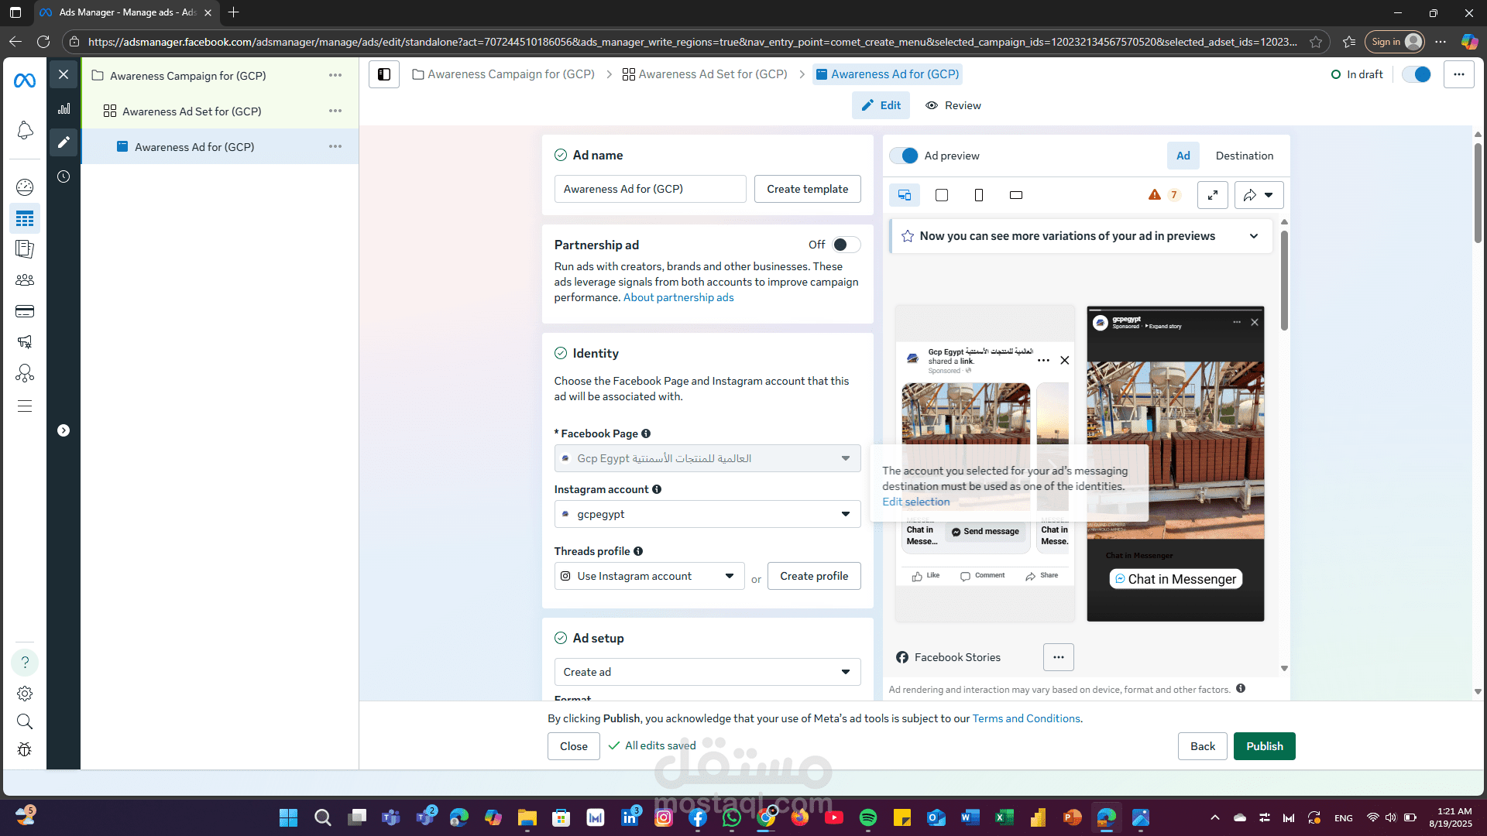Open About partnership ads link
The image size is (1487, 836).
click(678, 297)
